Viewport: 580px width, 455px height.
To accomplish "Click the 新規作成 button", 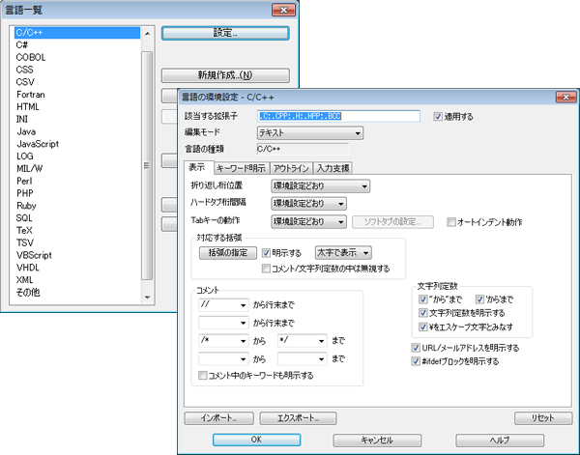I will (x=225, y=75).
